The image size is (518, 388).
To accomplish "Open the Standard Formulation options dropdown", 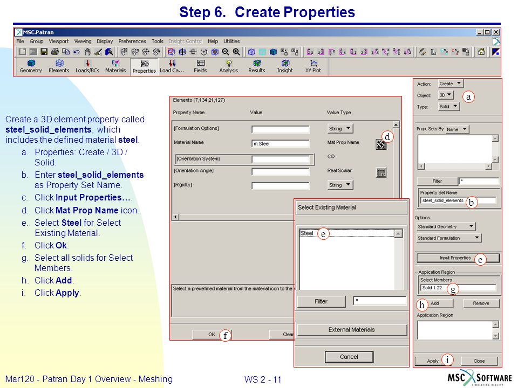I will [449, 238].
